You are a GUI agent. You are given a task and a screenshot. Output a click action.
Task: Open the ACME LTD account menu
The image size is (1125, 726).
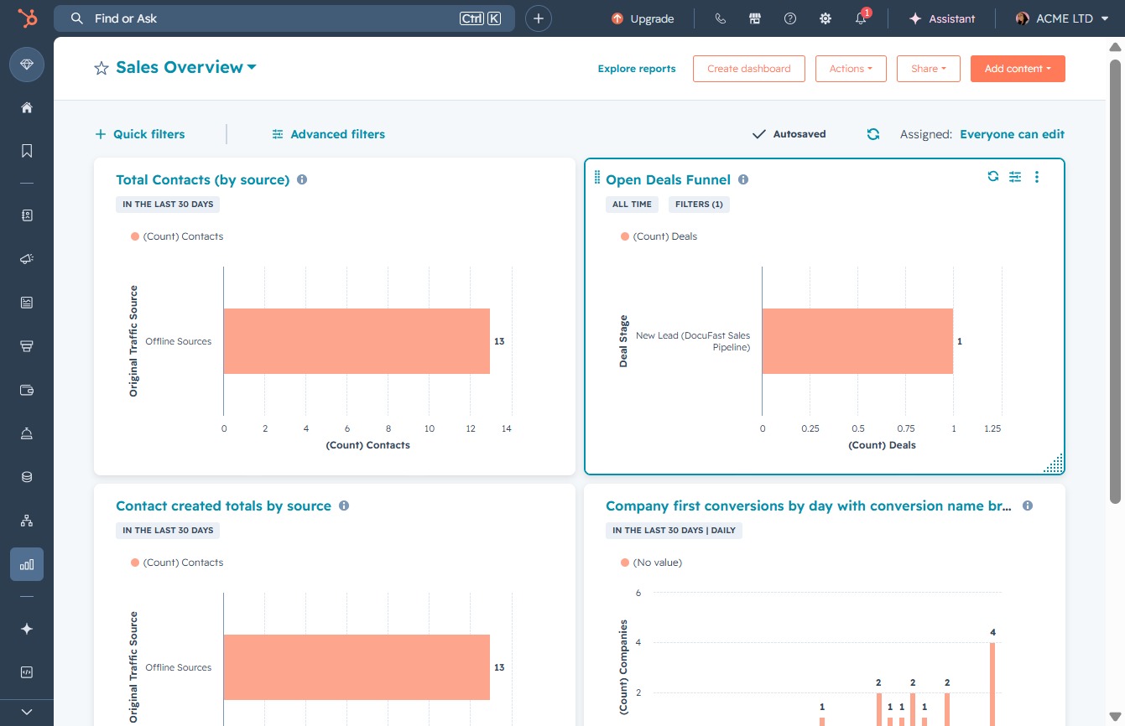1062,18
